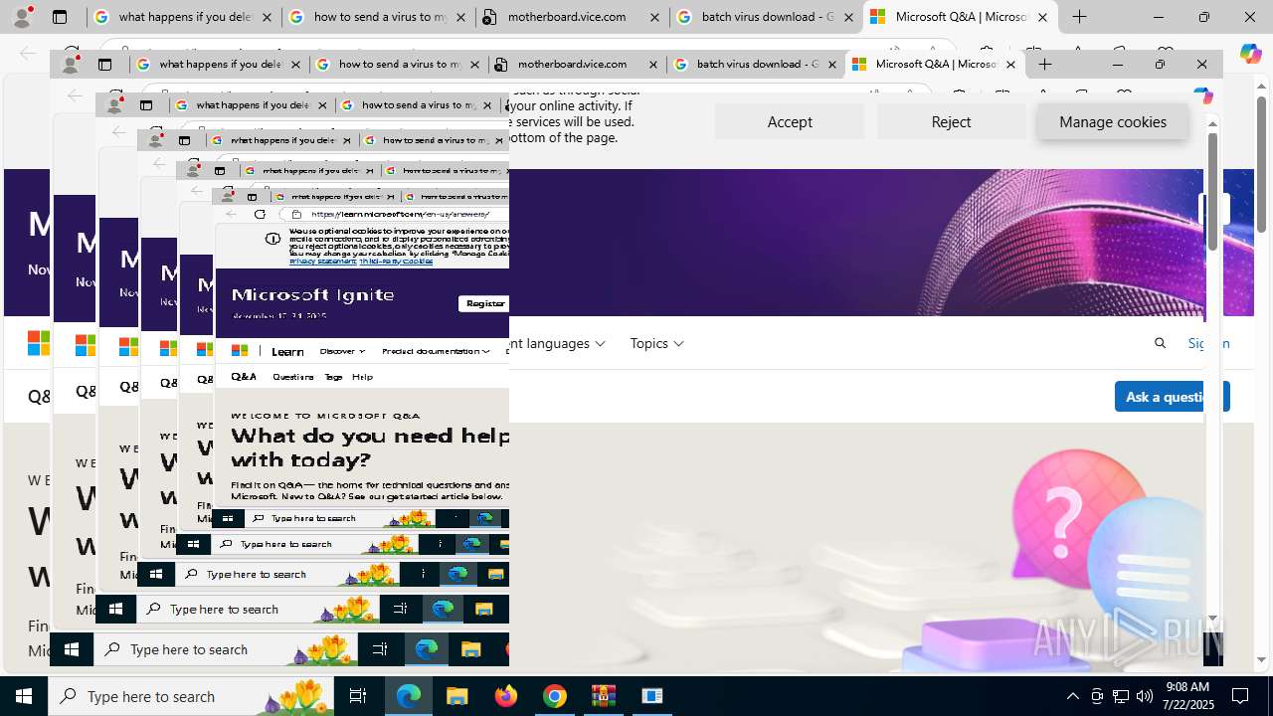The image size is (1273, 716).
Task: Open profile icon in second nested browser window
Action: [x=70, y=64]
